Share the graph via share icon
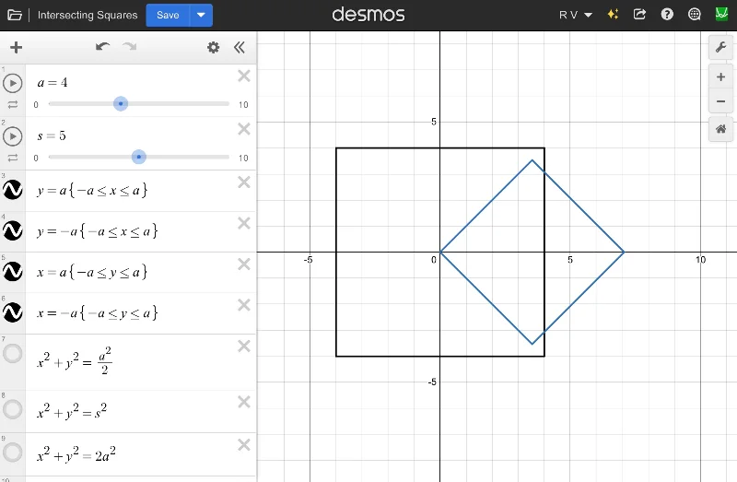 click(x=640, y=15)
